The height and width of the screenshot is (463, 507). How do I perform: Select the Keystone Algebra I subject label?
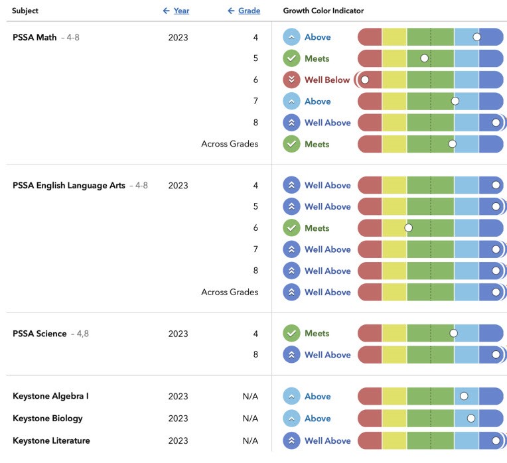click(x=50, y=396)
